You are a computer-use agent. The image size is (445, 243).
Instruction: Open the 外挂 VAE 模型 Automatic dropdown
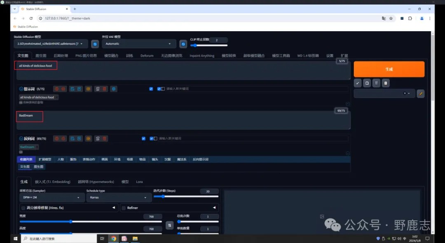point(139,44)
